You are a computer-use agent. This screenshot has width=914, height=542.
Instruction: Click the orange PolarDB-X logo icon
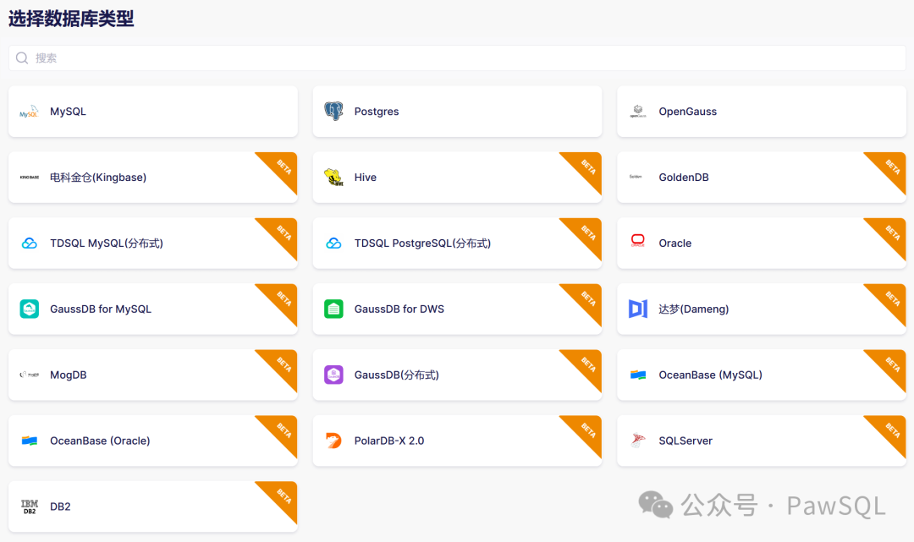[333, 441]
